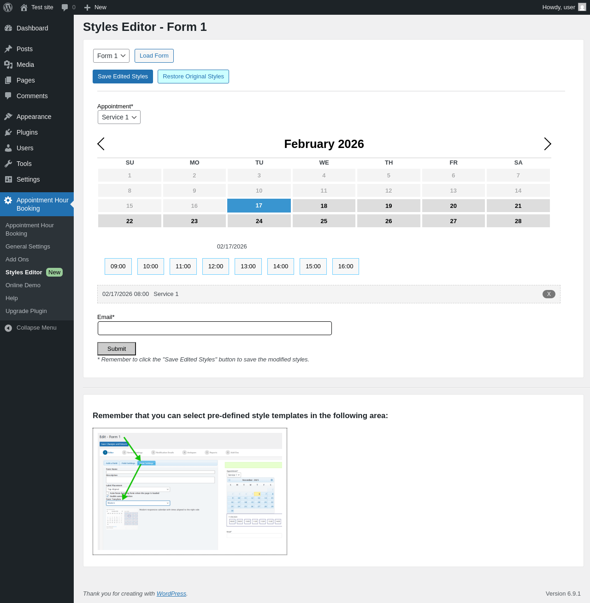This screenshot has width=590, height=603.
Task: Select the 09:00 time slot
Action: [x=118, y=266]
